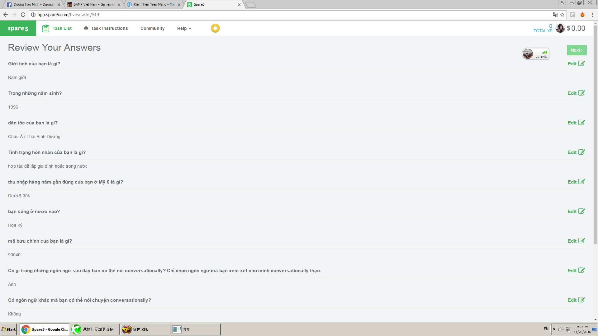
Task: Switch to the Kiếm Tiền Trên Mạng tab
Action: 154,4
